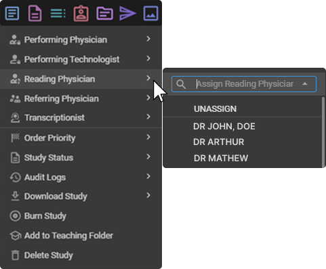Expand Referring Physician submenu chevron
Screen dimensions: 326x269
(x=148, y=98)
